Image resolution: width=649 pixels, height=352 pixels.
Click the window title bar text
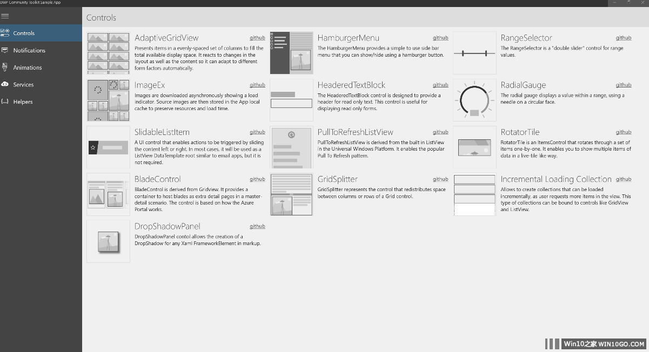pyautogui.click(x=30, y=3)
